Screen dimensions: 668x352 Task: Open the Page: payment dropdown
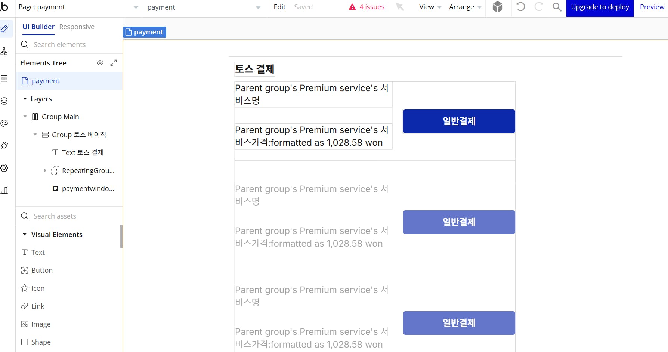[78, 7]
